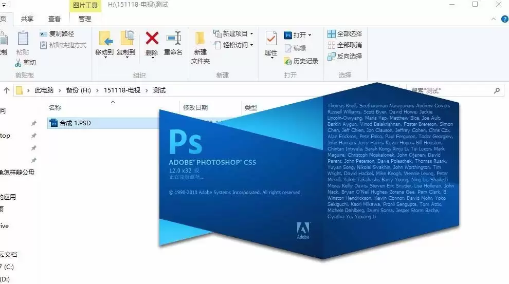Click the Copy to (复制到) icon

pyautogui.click(x=126, y=38)
